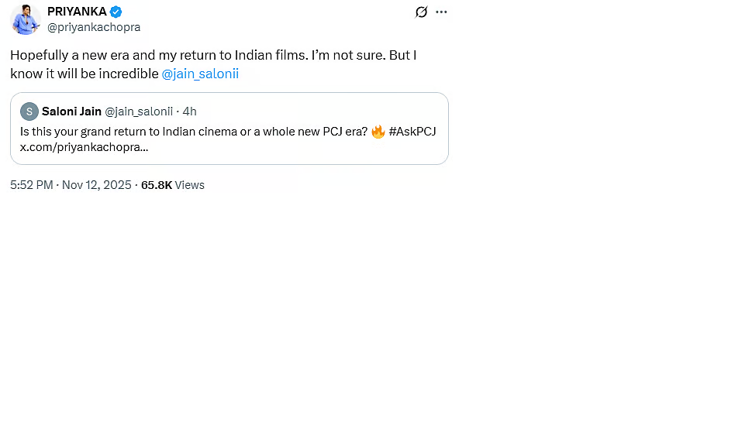752x422 pixels.
Task: Click the blue verified badge
Action: (x=116, y=12)
